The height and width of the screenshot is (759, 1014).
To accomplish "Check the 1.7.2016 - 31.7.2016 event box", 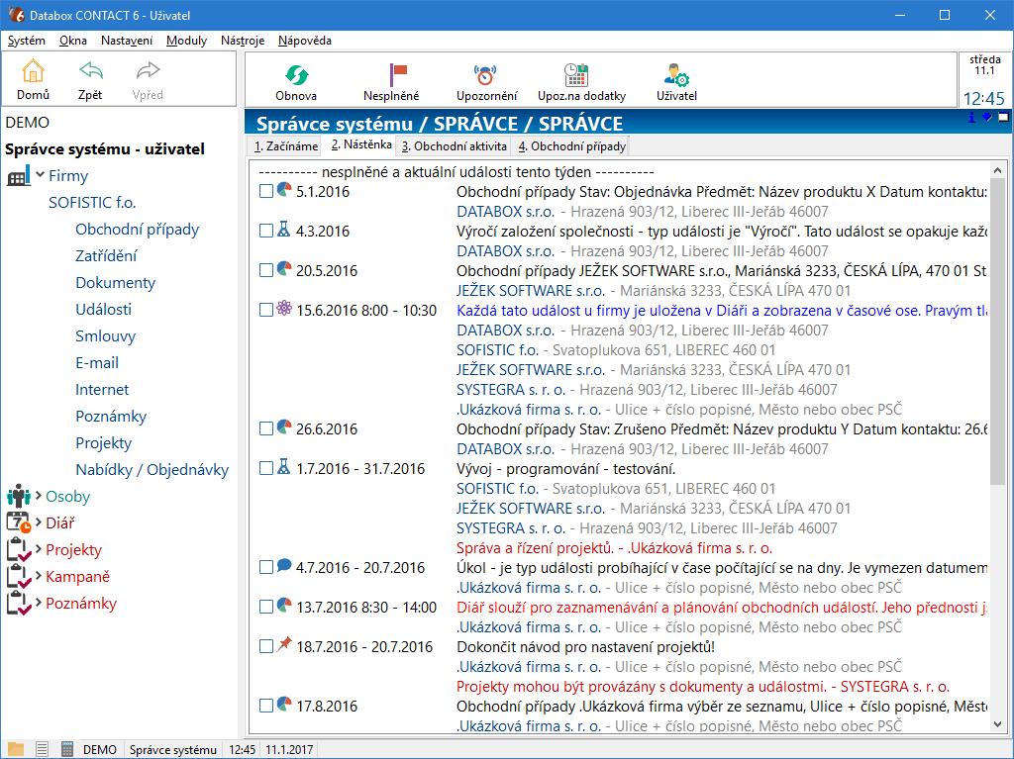I will tap(265, 468).
